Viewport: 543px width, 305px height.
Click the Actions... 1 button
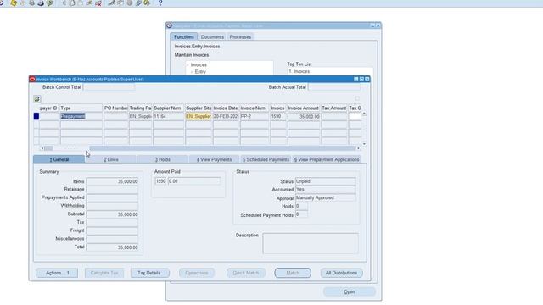[x=57, y=273]
